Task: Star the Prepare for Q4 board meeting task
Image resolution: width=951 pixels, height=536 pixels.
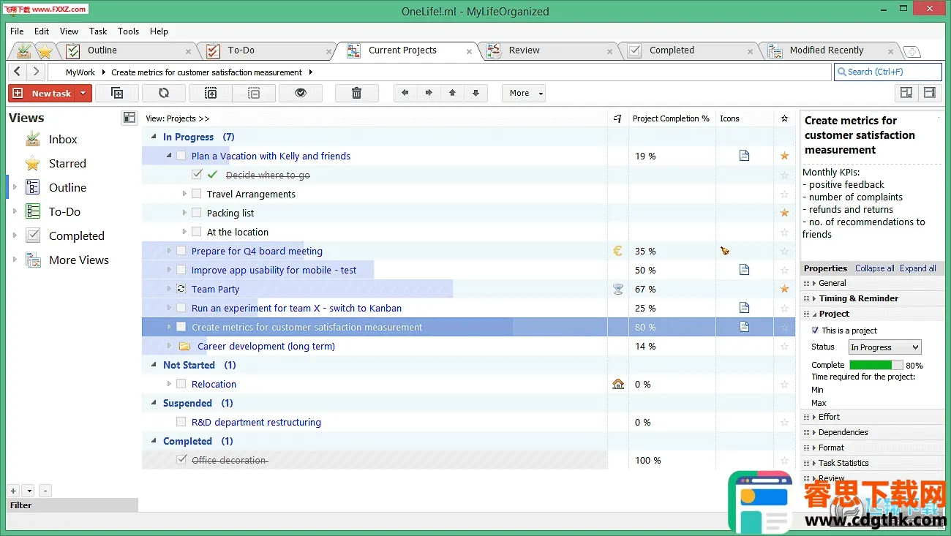Action: coord(784,251)
